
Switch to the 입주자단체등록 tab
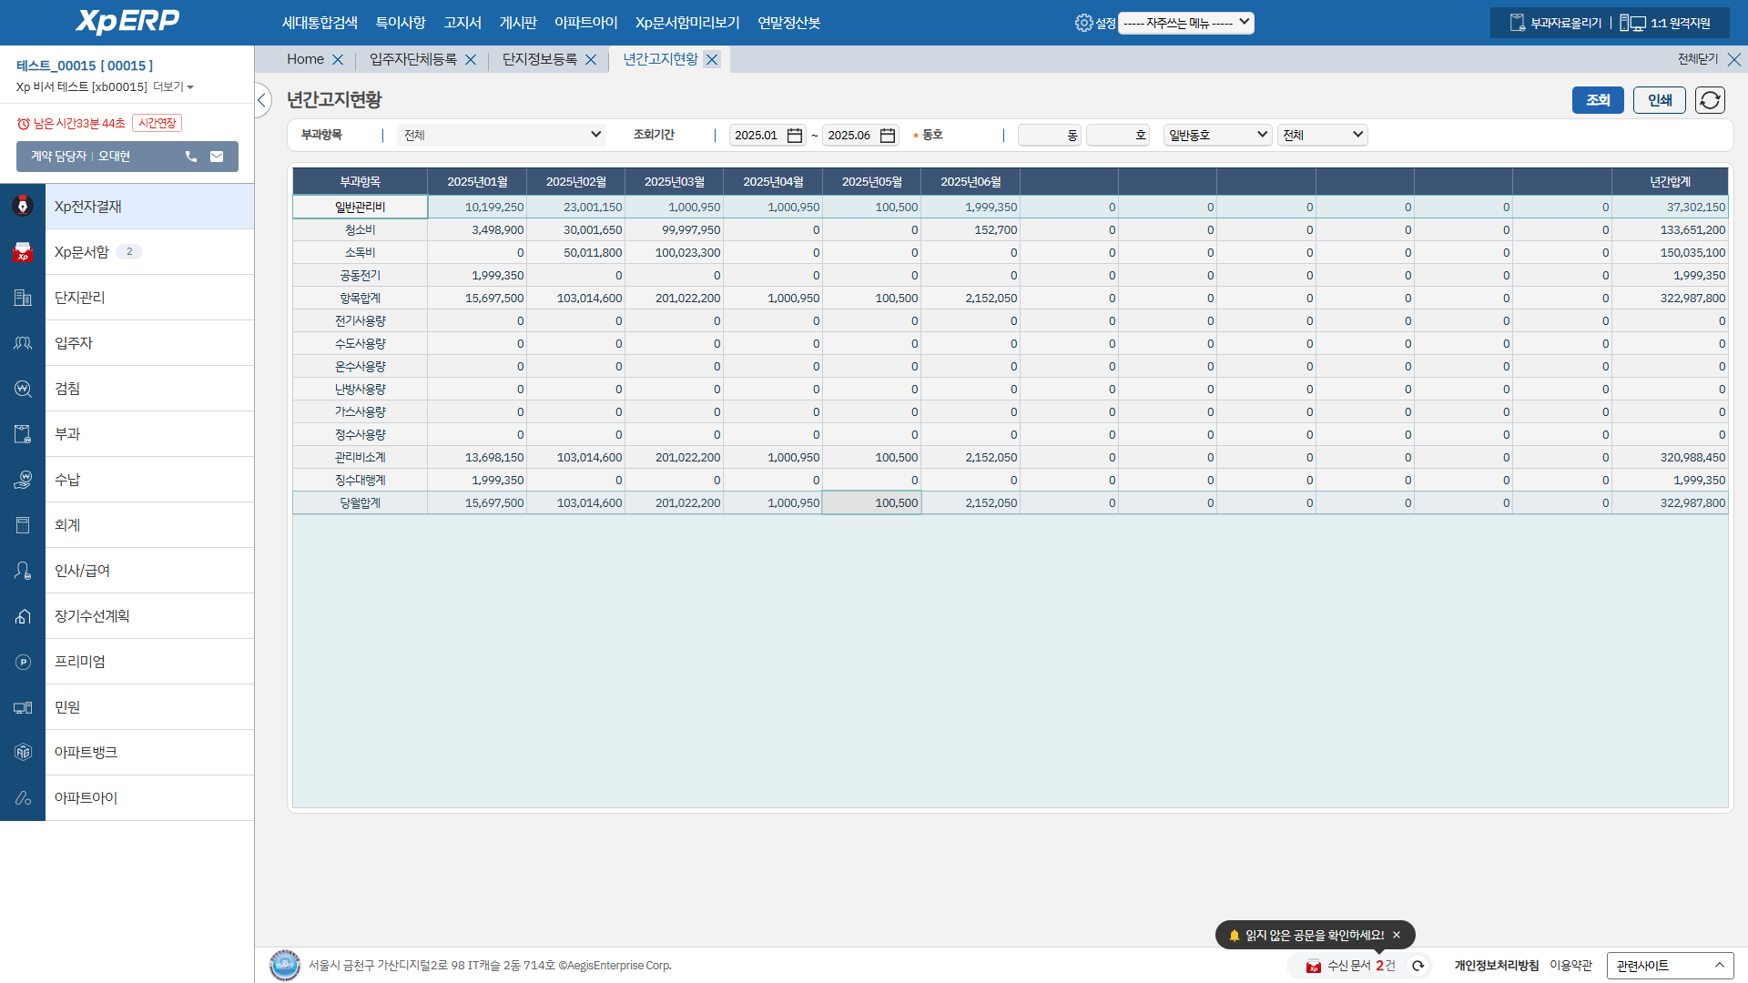[412, 59]
